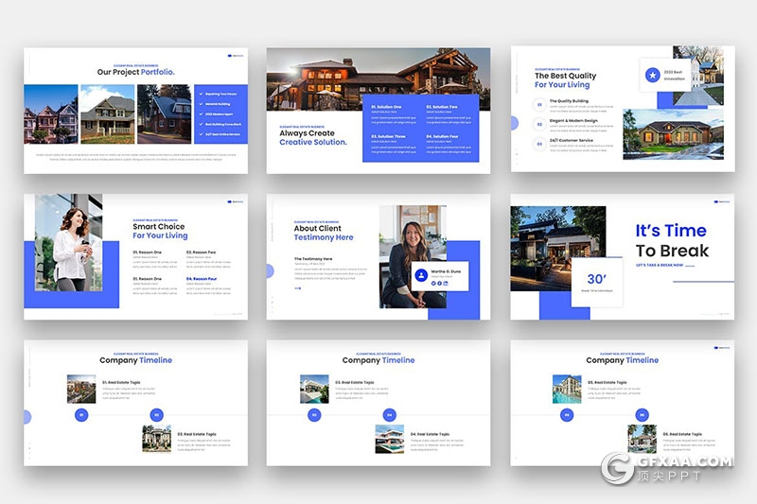Click the 04 timeline marker on middle Timeline slide

389,414
